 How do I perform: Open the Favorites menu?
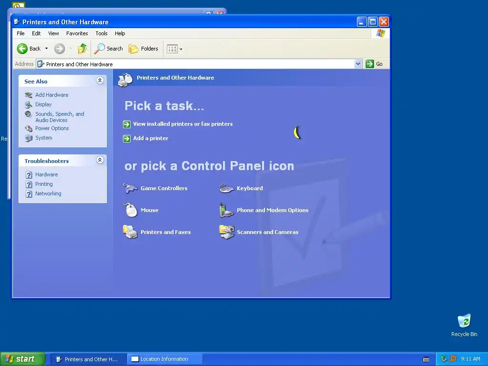(77, 33)
